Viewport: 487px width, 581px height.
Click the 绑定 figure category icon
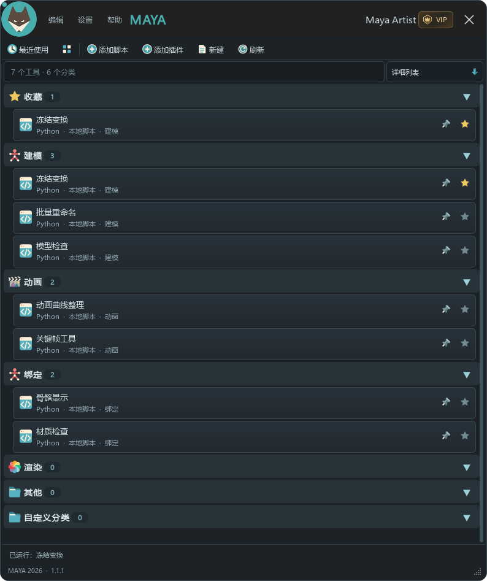click(x=15, y=375)
